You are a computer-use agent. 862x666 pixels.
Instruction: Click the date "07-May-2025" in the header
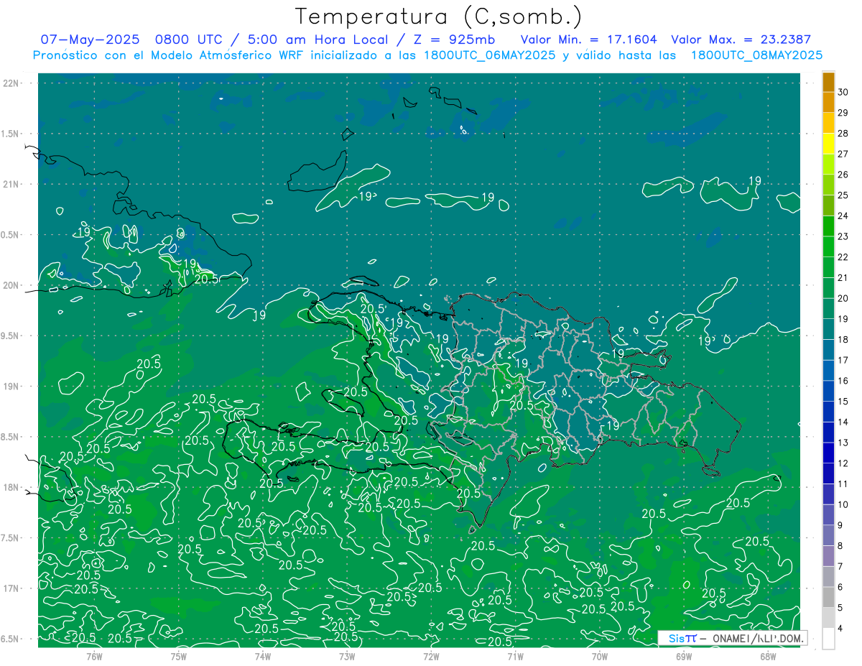pyautogui.click(x=90, y=40)
